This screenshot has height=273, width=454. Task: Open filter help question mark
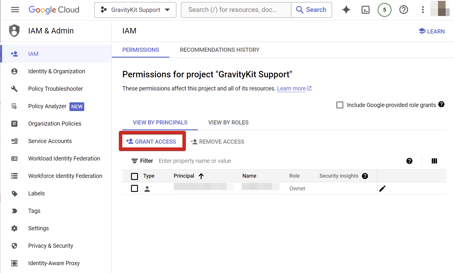pos(409,161)
